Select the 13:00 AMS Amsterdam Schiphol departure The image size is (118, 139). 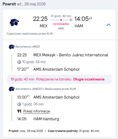click(x=48, y=97)
